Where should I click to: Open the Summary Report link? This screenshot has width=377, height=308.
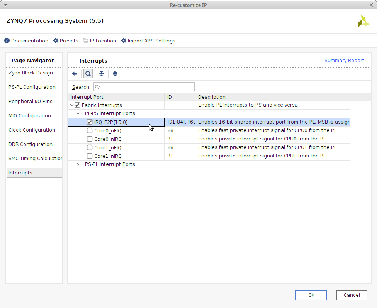click(x=344, y=60)
